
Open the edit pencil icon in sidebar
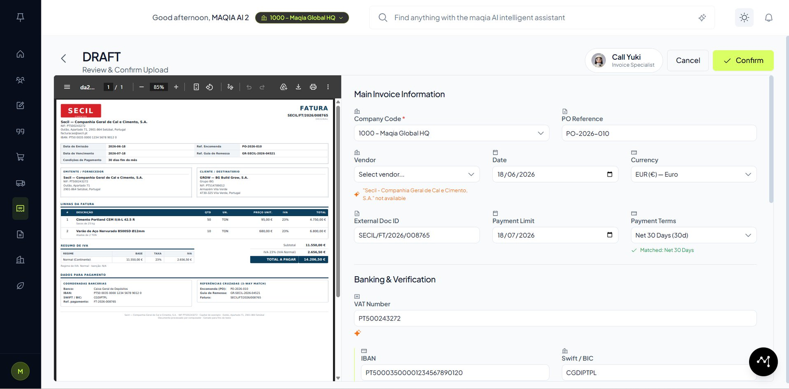click(20, 105)
